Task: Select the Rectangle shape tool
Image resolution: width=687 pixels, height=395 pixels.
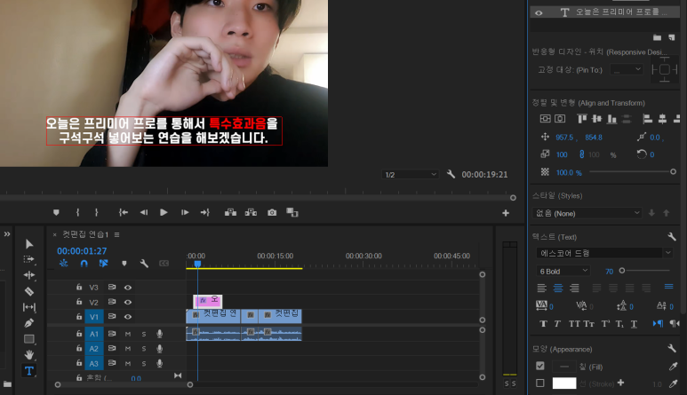Action: click(29, 339)
